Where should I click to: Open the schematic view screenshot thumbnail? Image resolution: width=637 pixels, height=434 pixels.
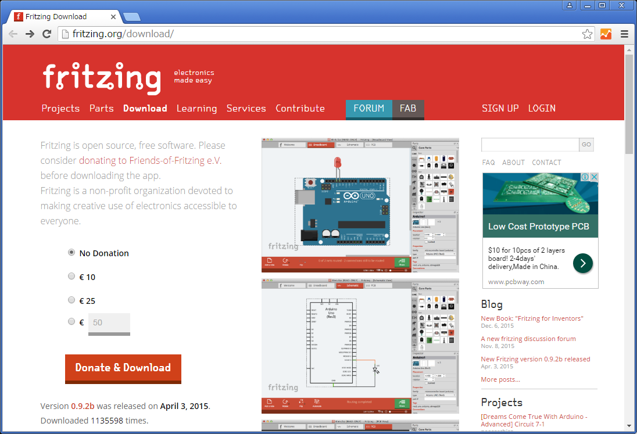pyautogui.click(x=360, y=346)
